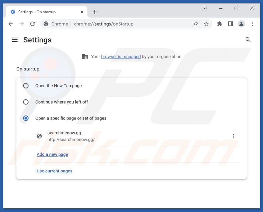Click Use current pages link
263x212 pixels.
tap(55, 171)
